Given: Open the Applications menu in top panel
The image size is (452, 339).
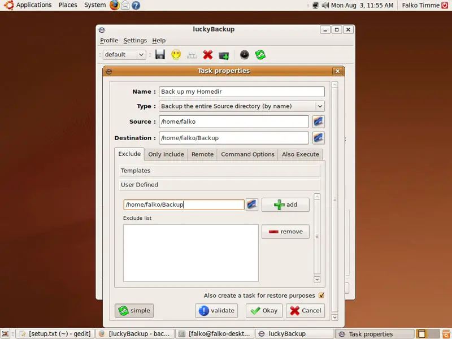Looking at the screenshot, I should tap(34, 5).
